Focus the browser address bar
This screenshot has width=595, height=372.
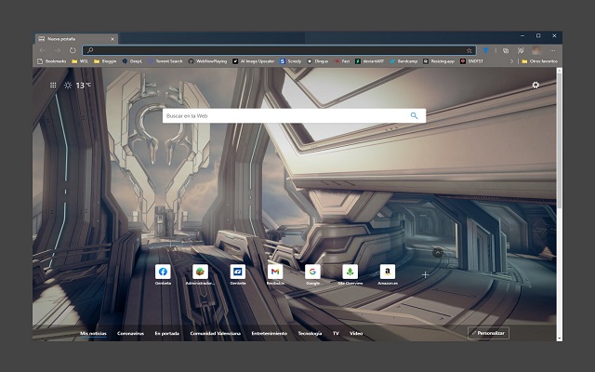tap(279, 50)
